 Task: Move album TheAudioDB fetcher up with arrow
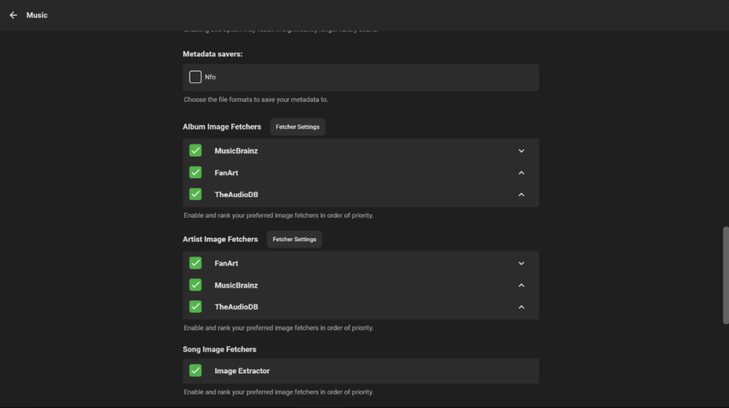coord(521,195)
